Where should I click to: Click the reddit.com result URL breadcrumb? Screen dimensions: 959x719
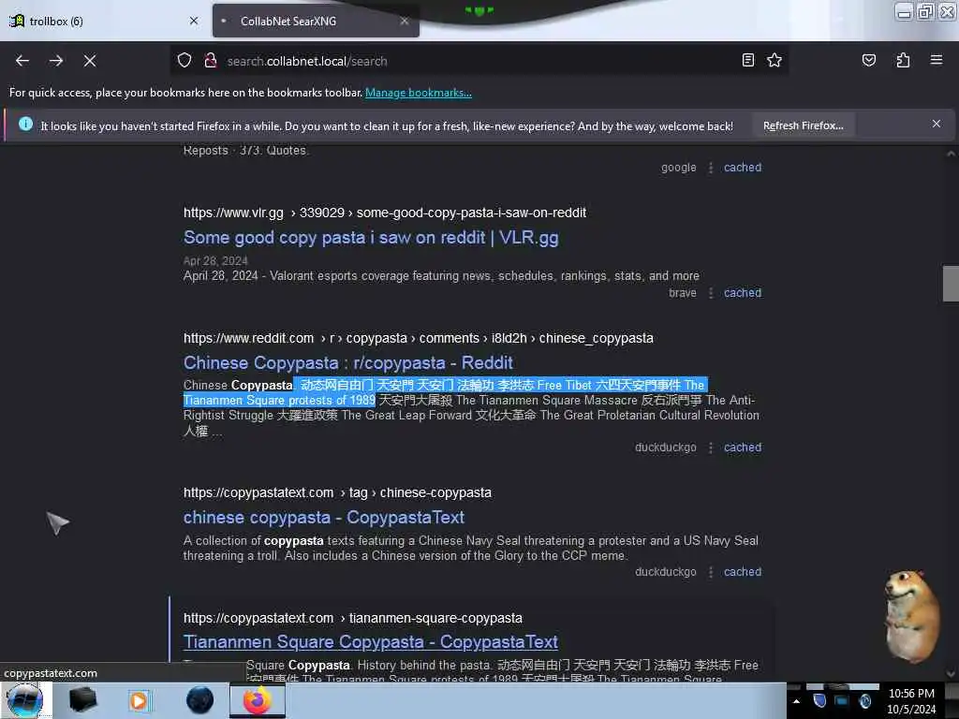419,338
